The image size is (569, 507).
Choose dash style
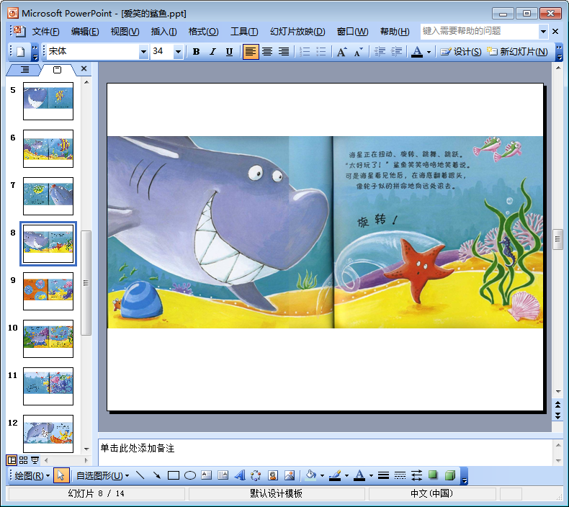pos(400,475)
